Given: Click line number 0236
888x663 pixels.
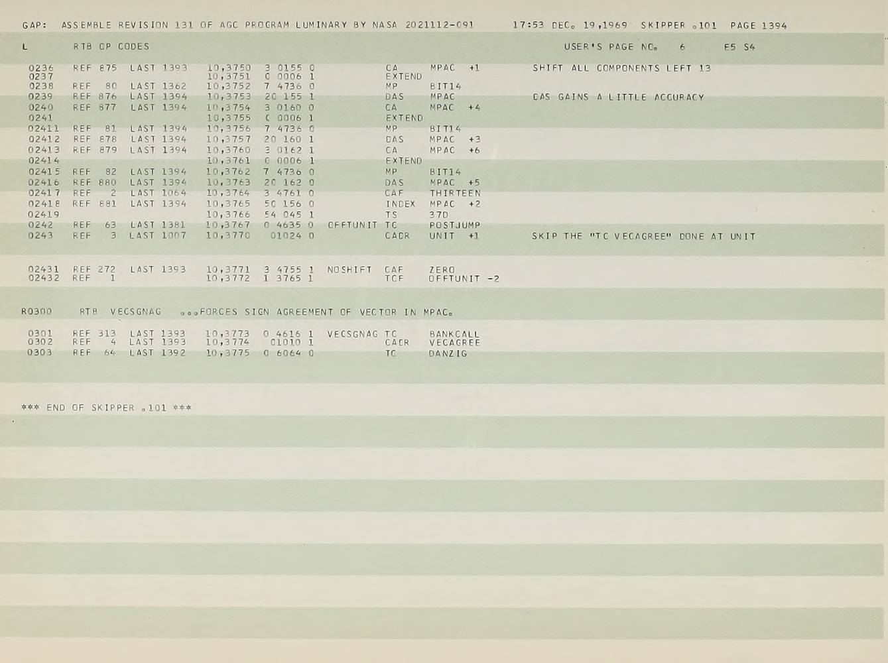Looking at the screenshot, I should click(x=41, y=68).
